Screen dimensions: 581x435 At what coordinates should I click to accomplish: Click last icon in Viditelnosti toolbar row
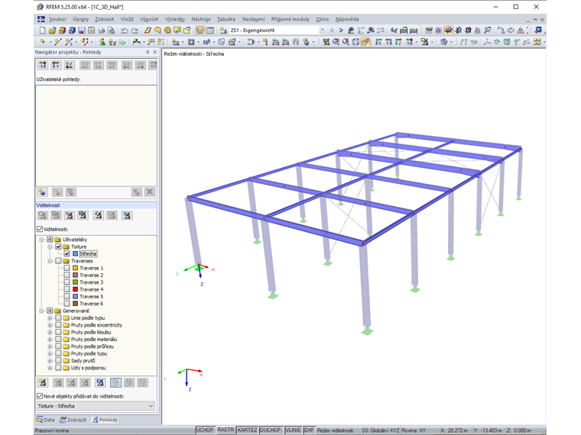click(127, 215)
